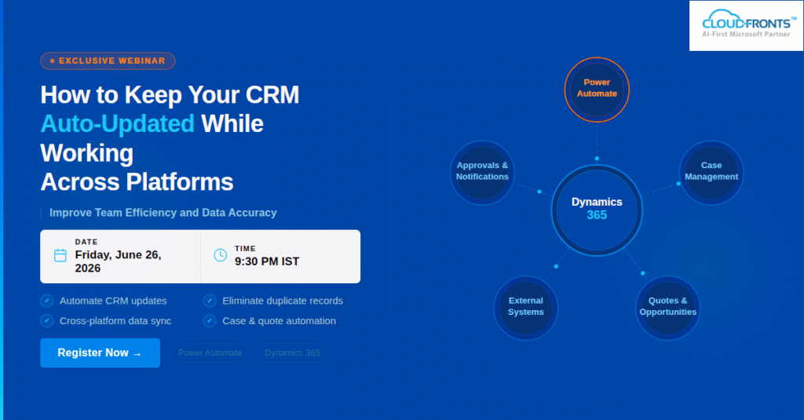Click the 'DATE' label

(x=86, y=242)
